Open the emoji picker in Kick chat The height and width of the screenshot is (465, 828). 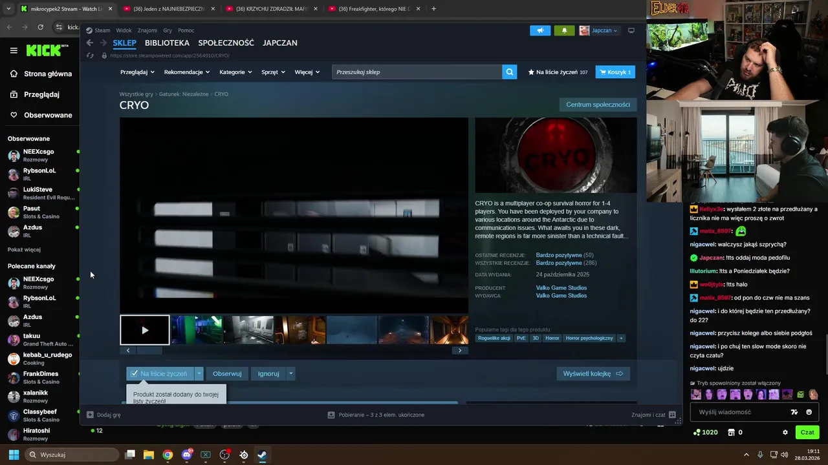[x=809, y=412]
